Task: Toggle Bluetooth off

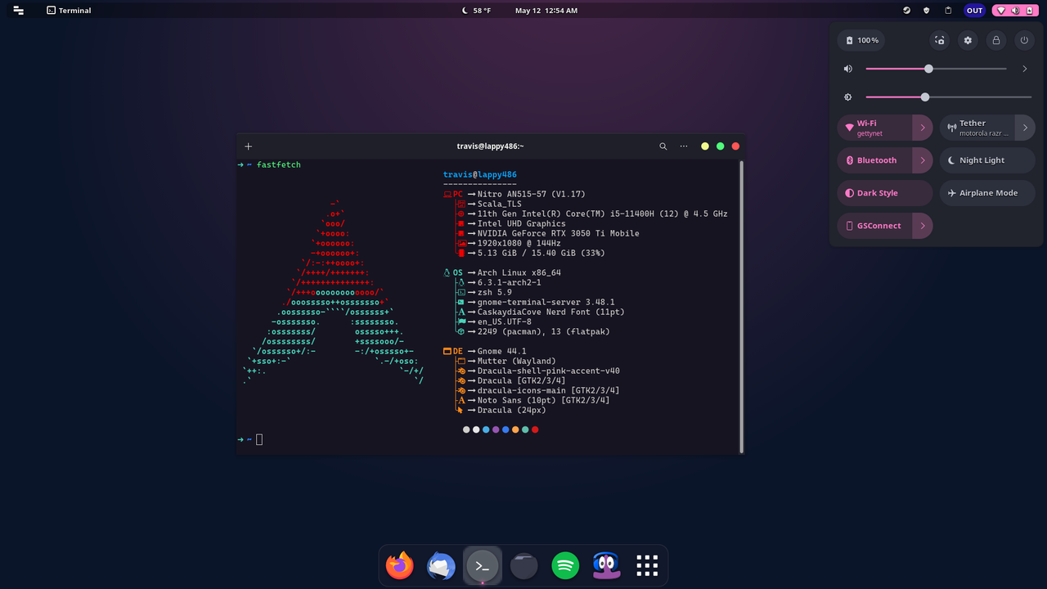Action: coord(874,160)
